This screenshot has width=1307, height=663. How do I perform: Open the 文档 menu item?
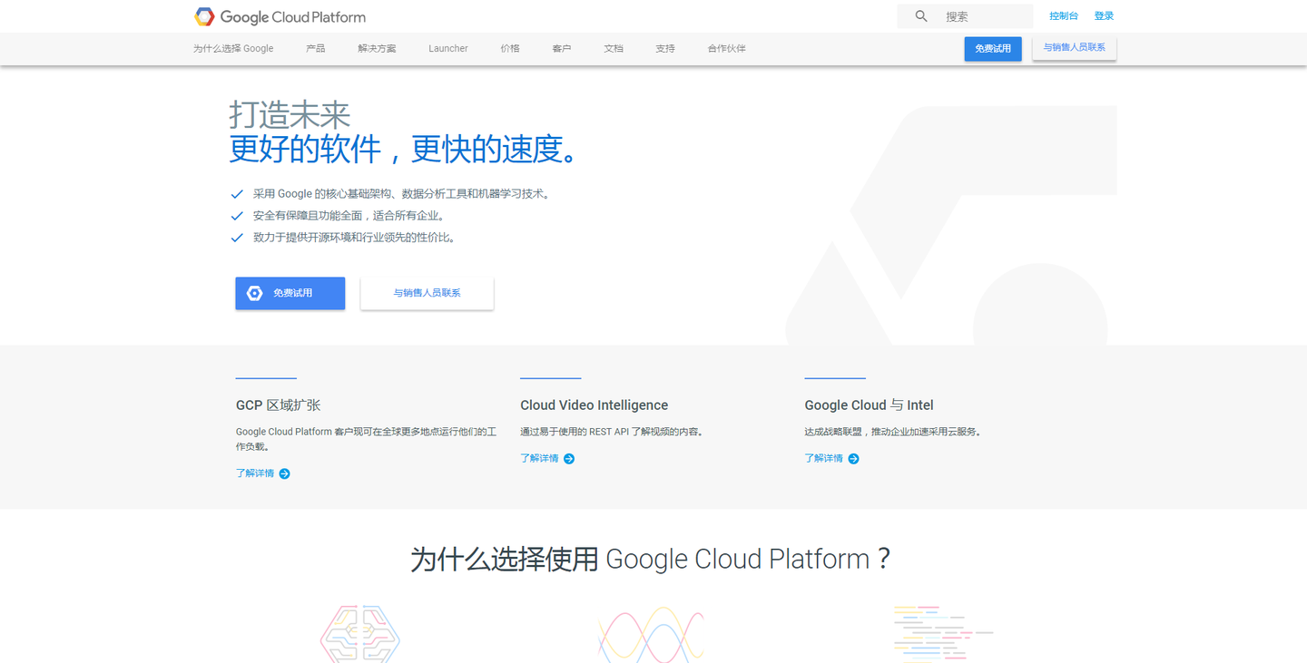tap(614, 49)
